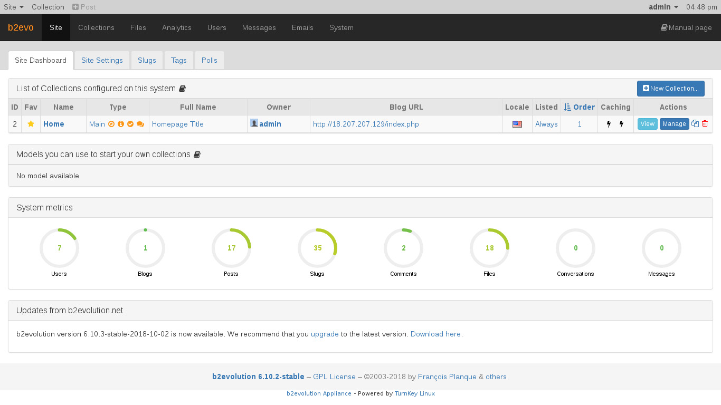Click the red trash delete icon

tap(705, 124)
